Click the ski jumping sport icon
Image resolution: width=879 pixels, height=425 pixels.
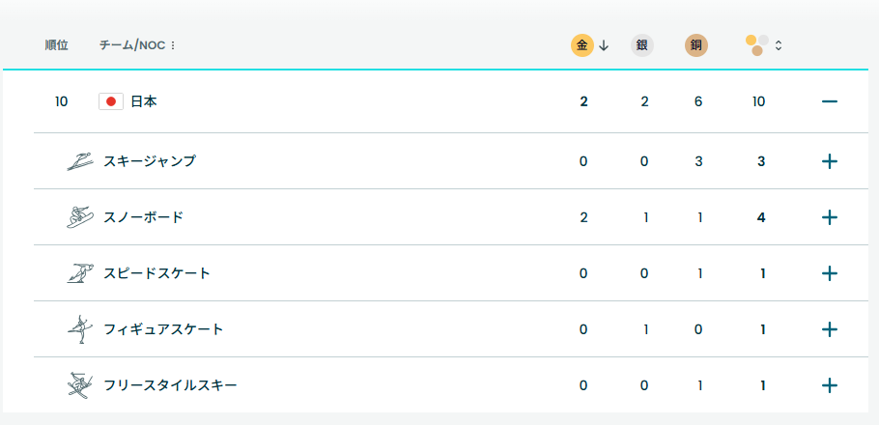tap(80, 161)
